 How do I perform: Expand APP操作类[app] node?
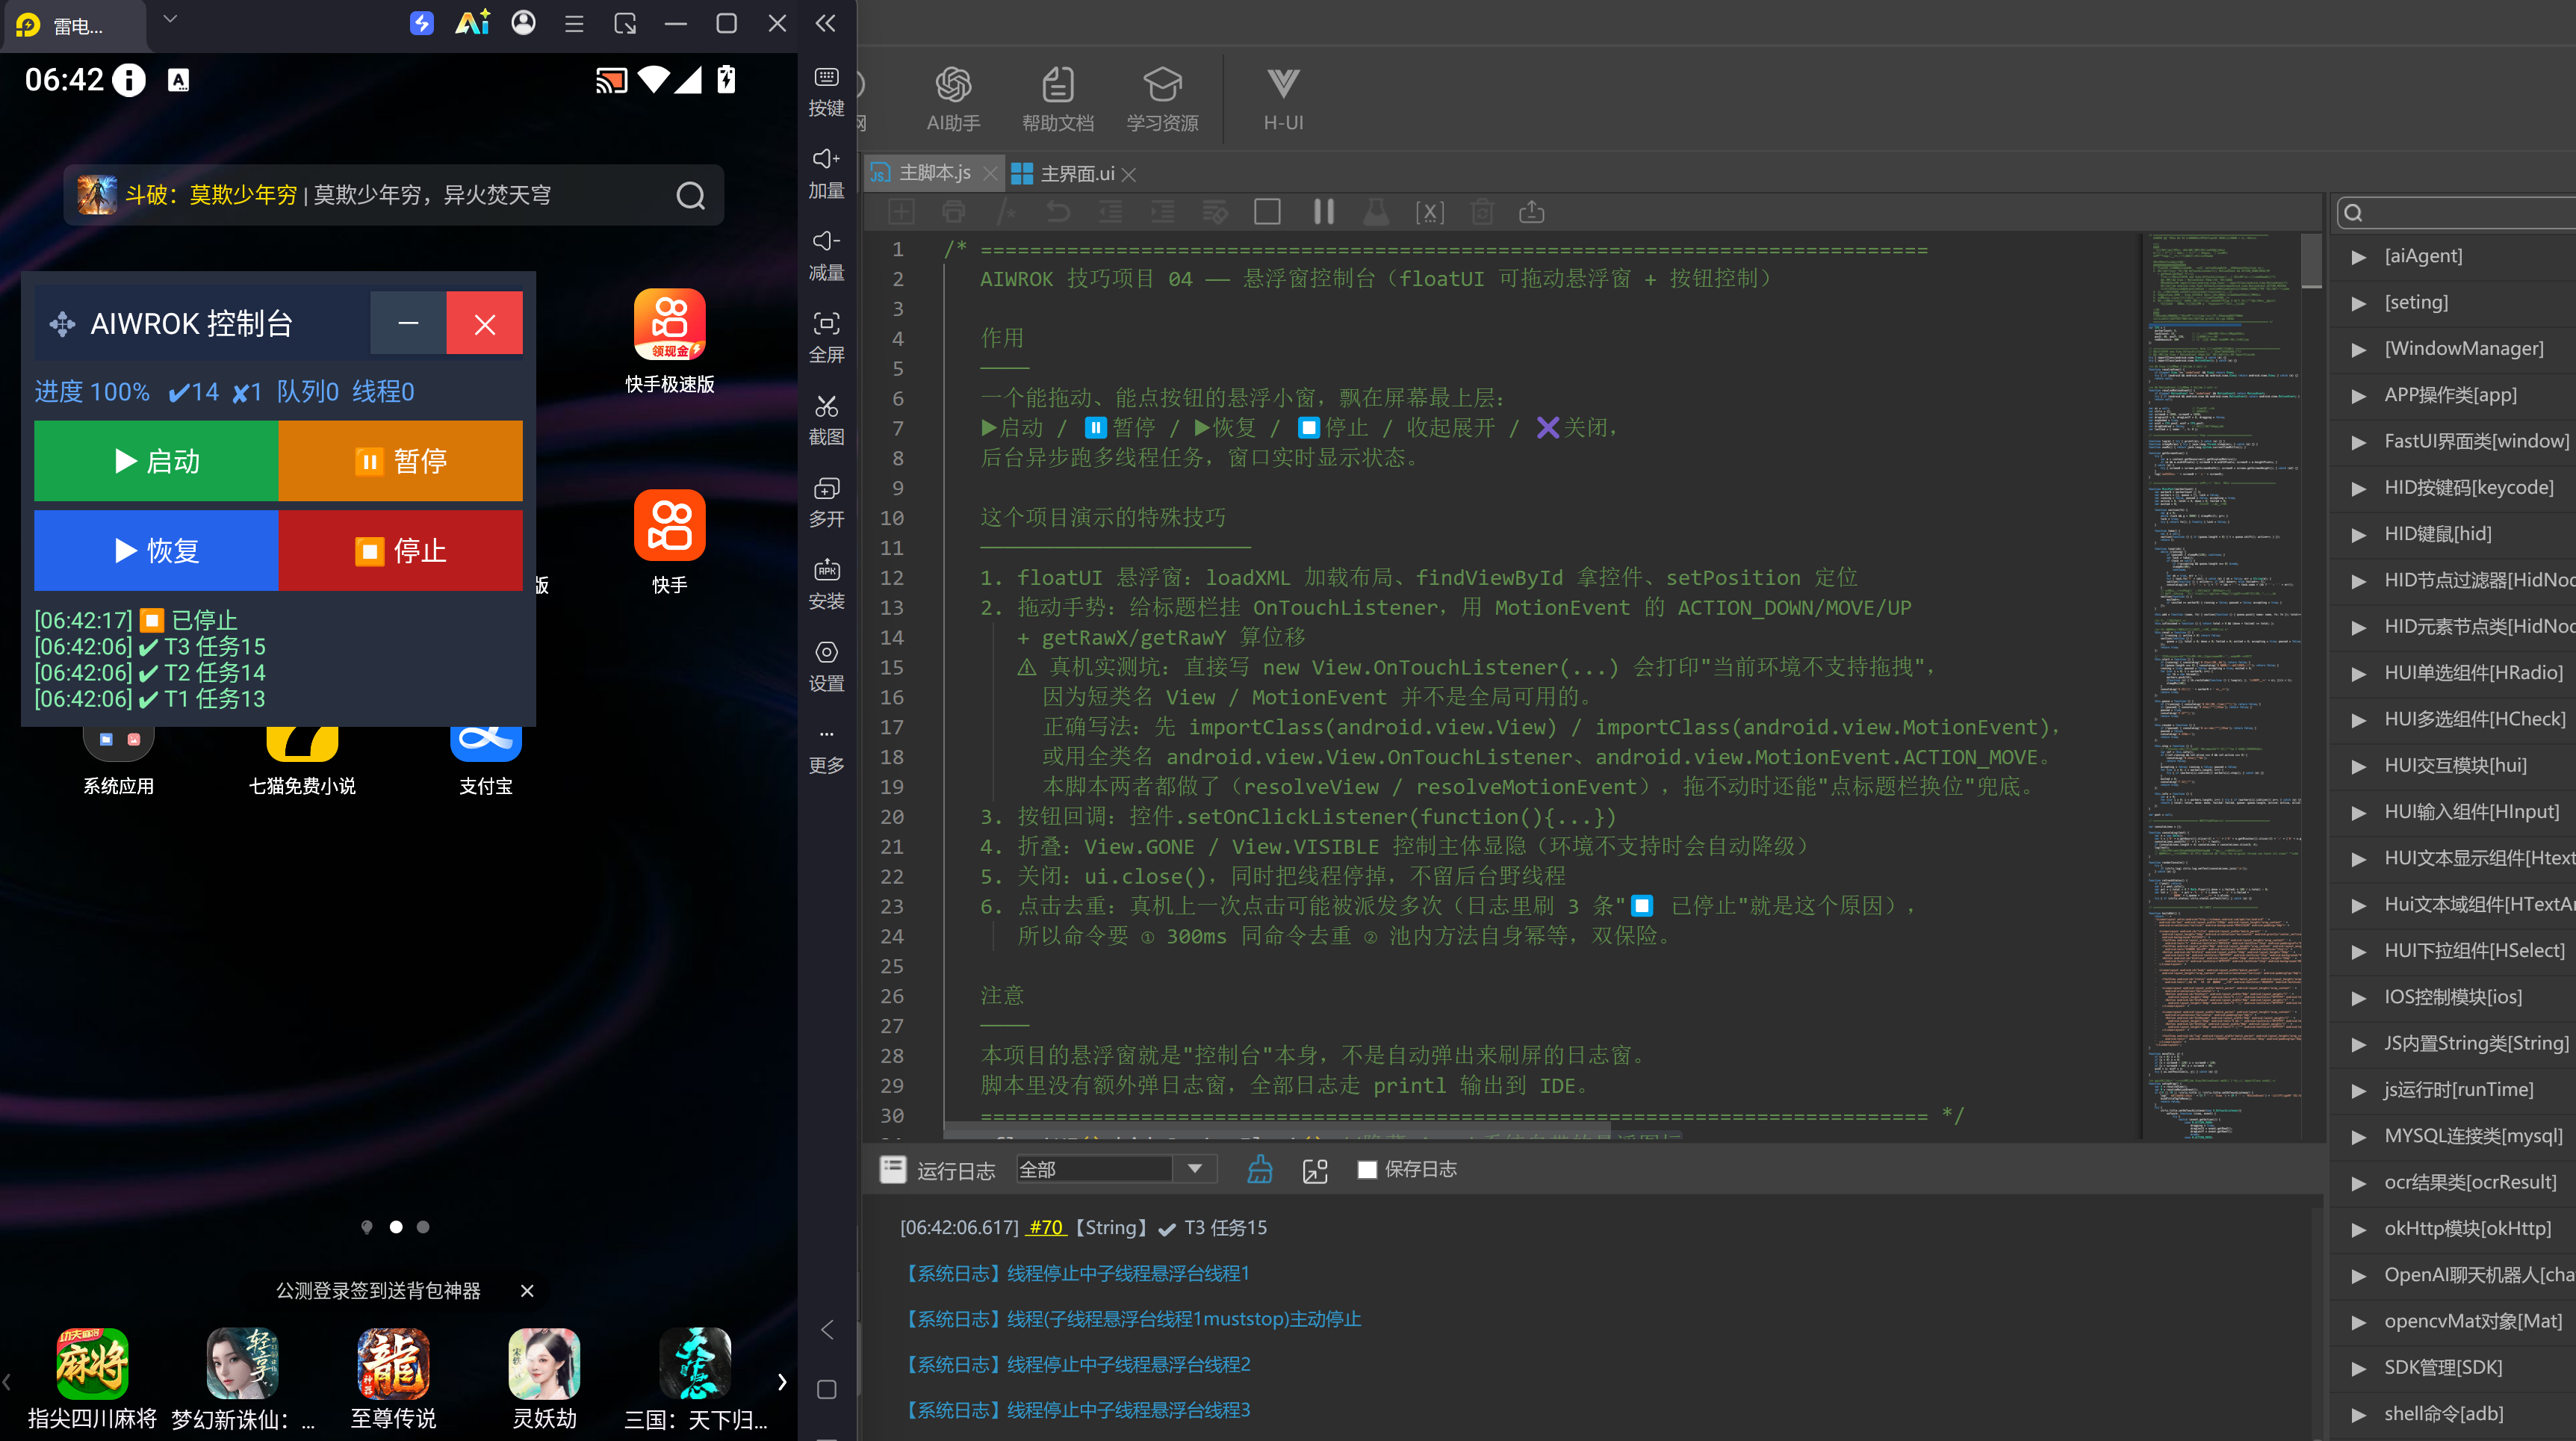2358,396
